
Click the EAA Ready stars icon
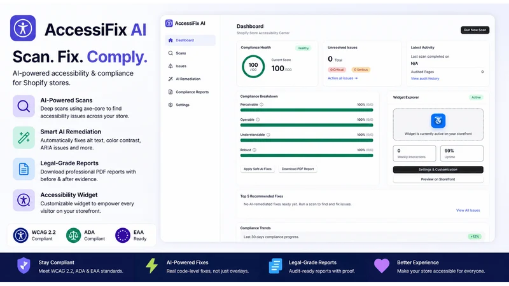(123, 235)
